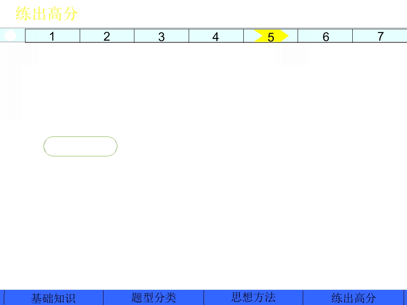This screenshot has height=305, width=407.
Task: Jump to question number 6
Action: 325,36
